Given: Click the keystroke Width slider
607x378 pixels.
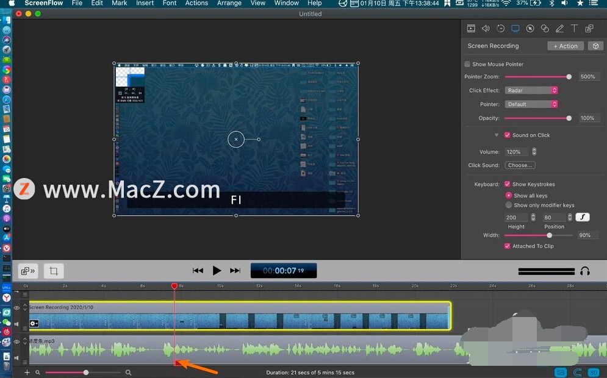Looking at the screenshot, I should pyautogui.click(x=538, y=235).
